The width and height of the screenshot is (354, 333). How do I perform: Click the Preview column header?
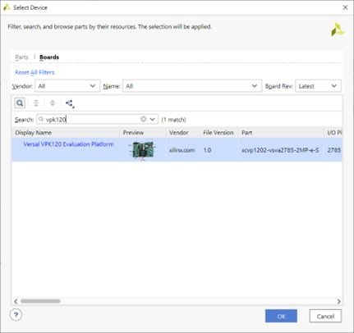click(143, 133)
